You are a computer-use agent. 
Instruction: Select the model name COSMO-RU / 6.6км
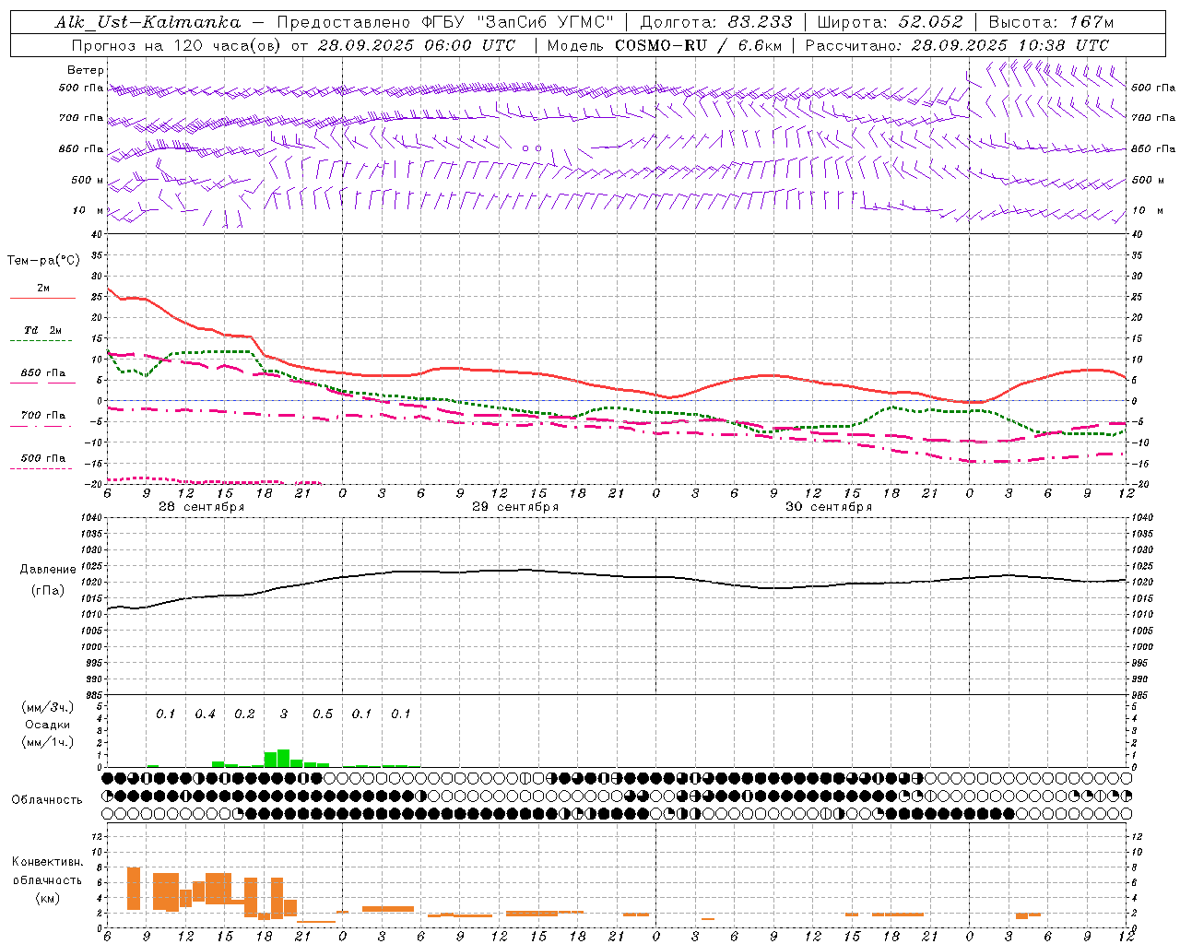pos(699,45)
